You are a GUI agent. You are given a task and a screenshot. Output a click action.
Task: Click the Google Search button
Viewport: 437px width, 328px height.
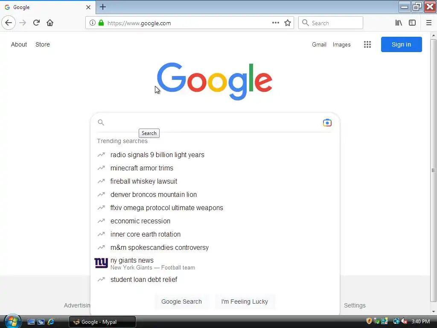coord(181,302)
